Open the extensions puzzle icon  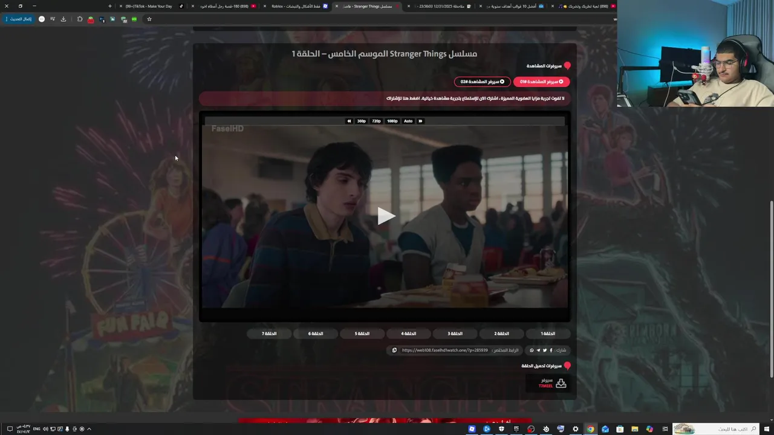click(x=80, y=19)
